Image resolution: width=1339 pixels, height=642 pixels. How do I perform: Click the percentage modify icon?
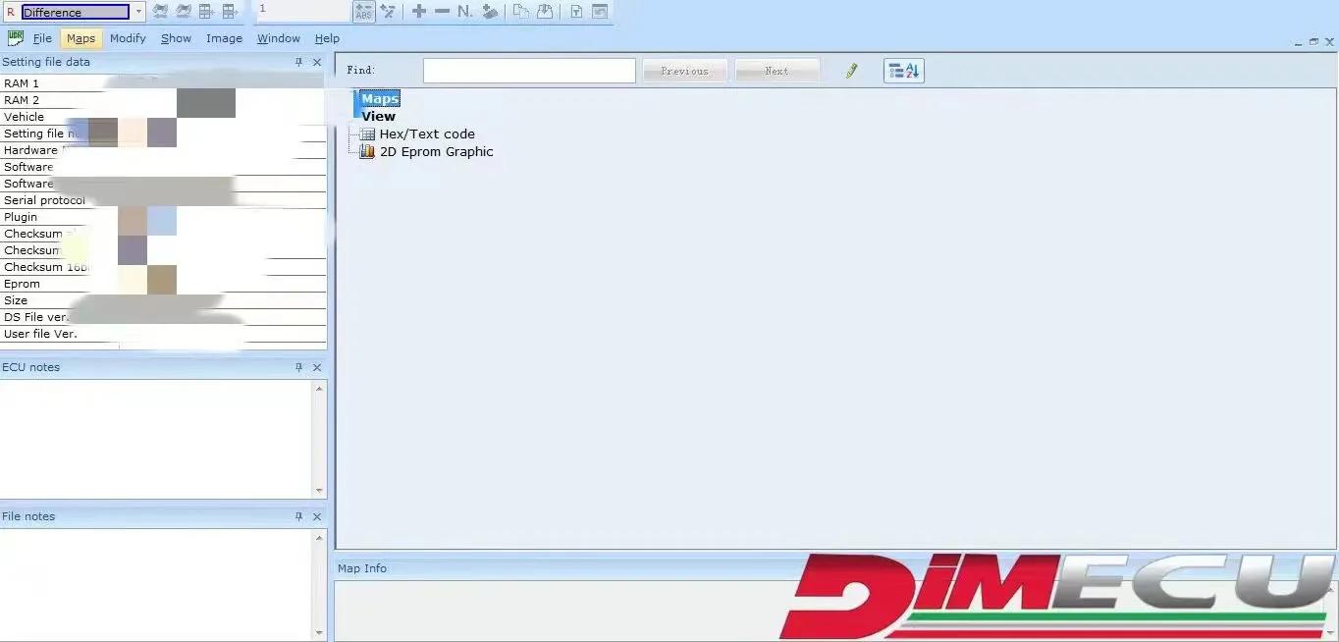388,12
